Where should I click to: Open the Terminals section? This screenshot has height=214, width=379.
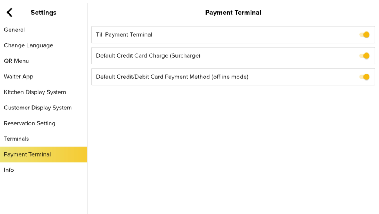click(x=16, y=139)
